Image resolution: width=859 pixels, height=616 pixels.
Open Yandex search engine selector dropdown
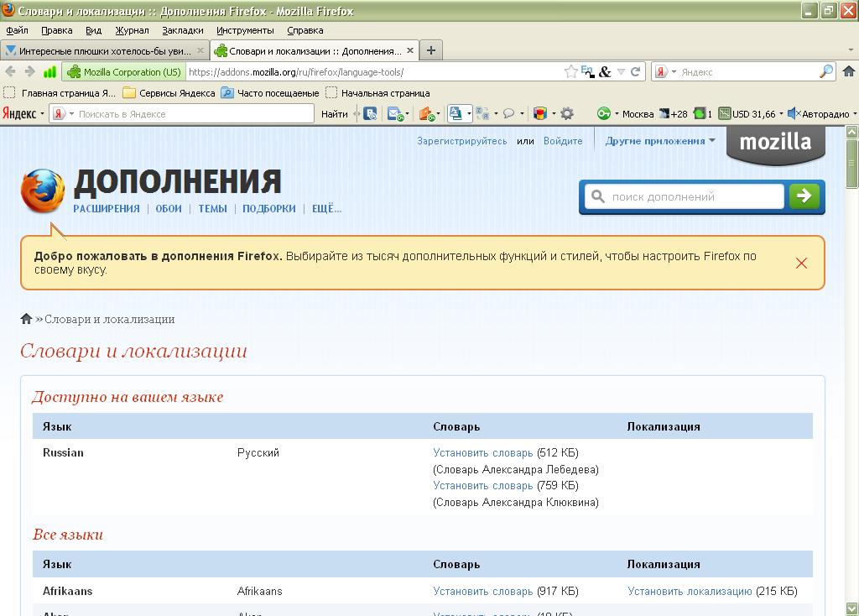(x=665, y=72)
